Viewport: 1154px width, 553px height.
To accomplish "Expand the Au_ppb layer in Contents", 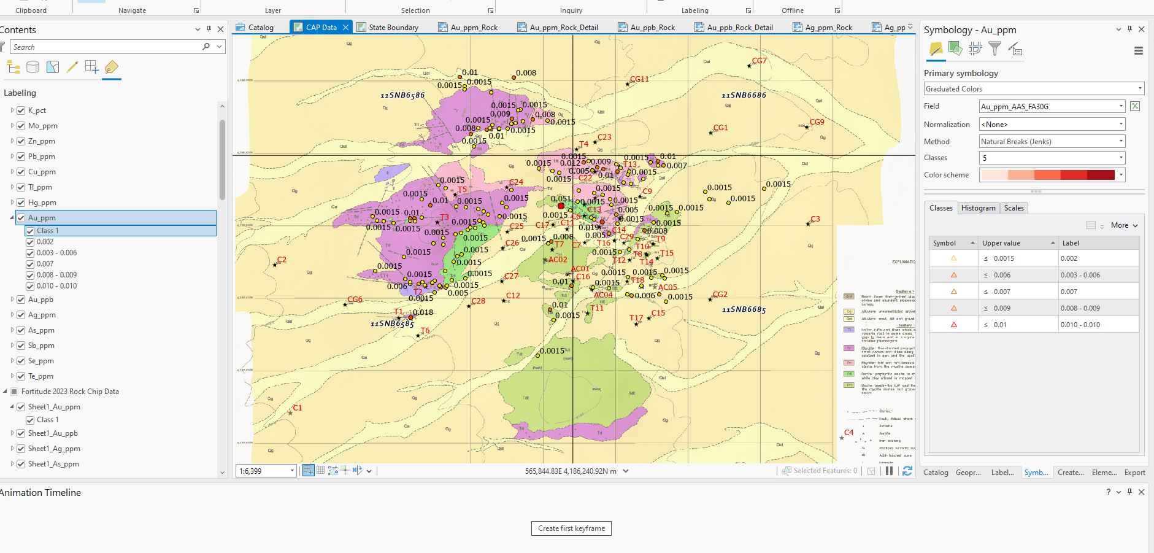I will click(12, 300).
